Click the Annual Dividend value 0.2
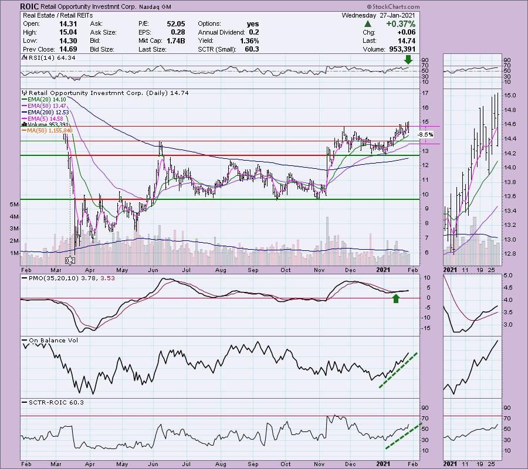This screenshot has height=469, width=528. 254,32
